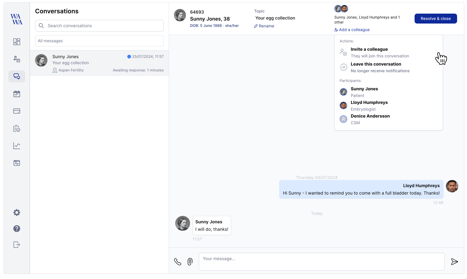Rename the conversation topic
This screenshot has height=279, width=467.
(x=264, y=26)
